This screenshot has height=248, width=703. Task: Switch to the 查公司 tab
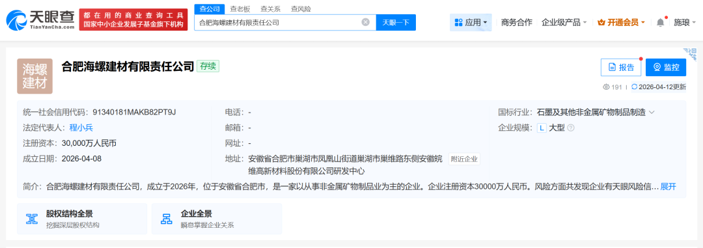tap(210, 8)
